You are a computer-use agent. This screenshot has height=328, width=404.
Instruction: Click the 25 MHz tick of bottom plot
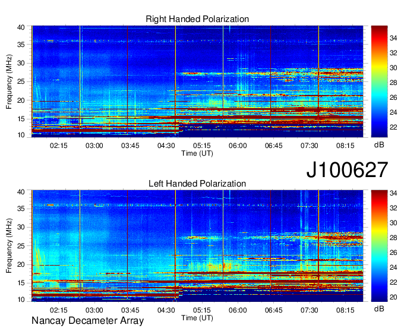(x=21, y=246)
